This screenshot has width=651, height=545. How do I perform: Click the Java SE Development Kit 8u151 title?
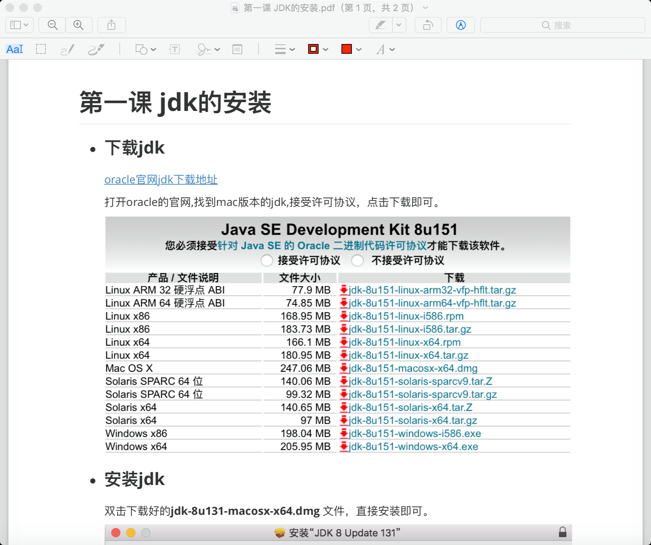339,230
